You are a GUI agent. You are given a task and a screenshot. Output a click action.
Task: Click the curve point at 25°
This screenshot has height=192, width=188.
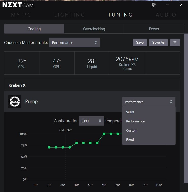pyautogui.click(x=56, y=147)
